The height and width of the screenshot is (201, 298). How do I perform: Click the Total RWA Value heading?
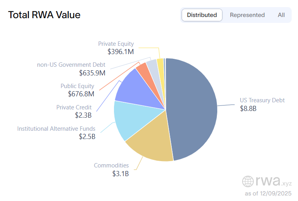(x=44, y=15)
